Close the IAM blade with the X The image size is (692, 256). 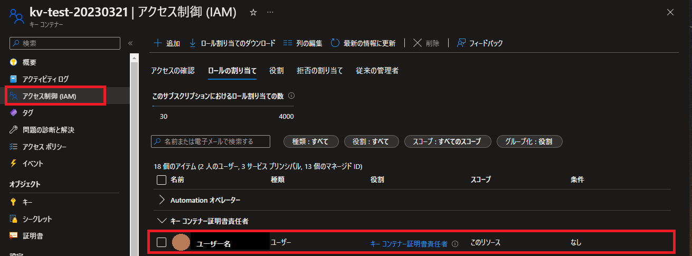pyautogui.click(x=670, y=12)
